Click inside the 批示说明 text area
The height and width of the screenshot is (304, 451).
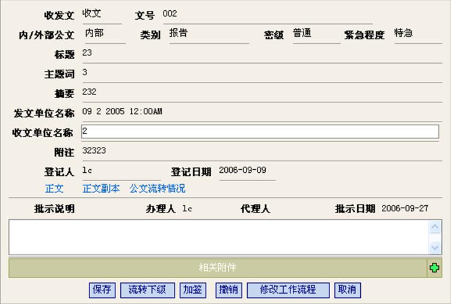point(216,237)
